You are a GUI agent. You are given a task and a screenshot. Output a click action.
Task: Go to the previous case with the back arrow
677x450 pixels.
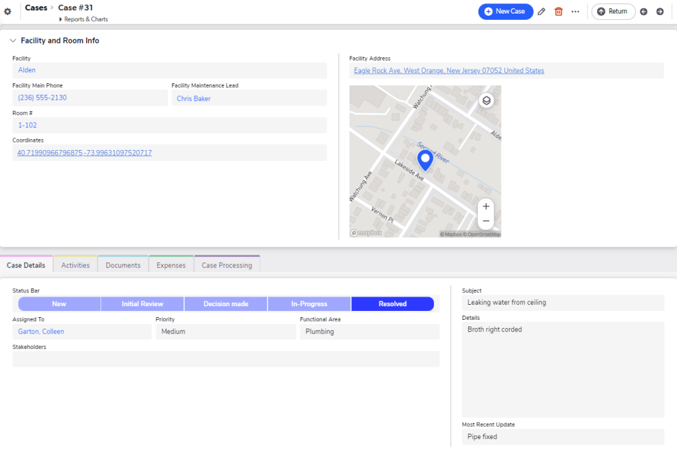644,12
